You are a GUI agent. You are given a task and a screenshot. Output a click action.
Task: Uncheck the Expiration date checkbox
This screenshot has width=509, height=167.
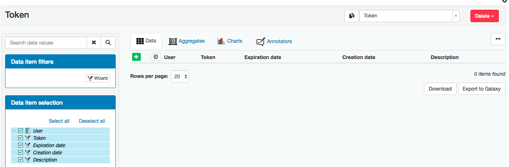(21, 145)
